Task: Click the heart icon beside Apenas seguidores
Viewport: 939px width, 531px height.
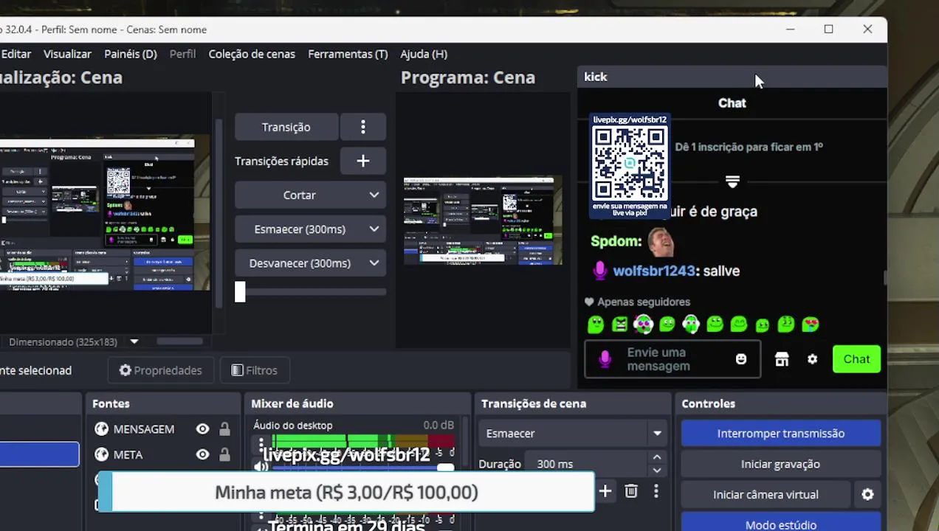Action: coord(589,302)
